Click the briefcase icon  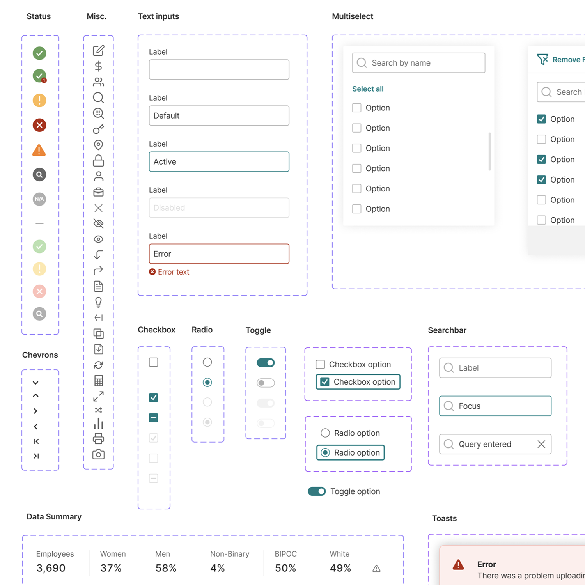(98, 192)
